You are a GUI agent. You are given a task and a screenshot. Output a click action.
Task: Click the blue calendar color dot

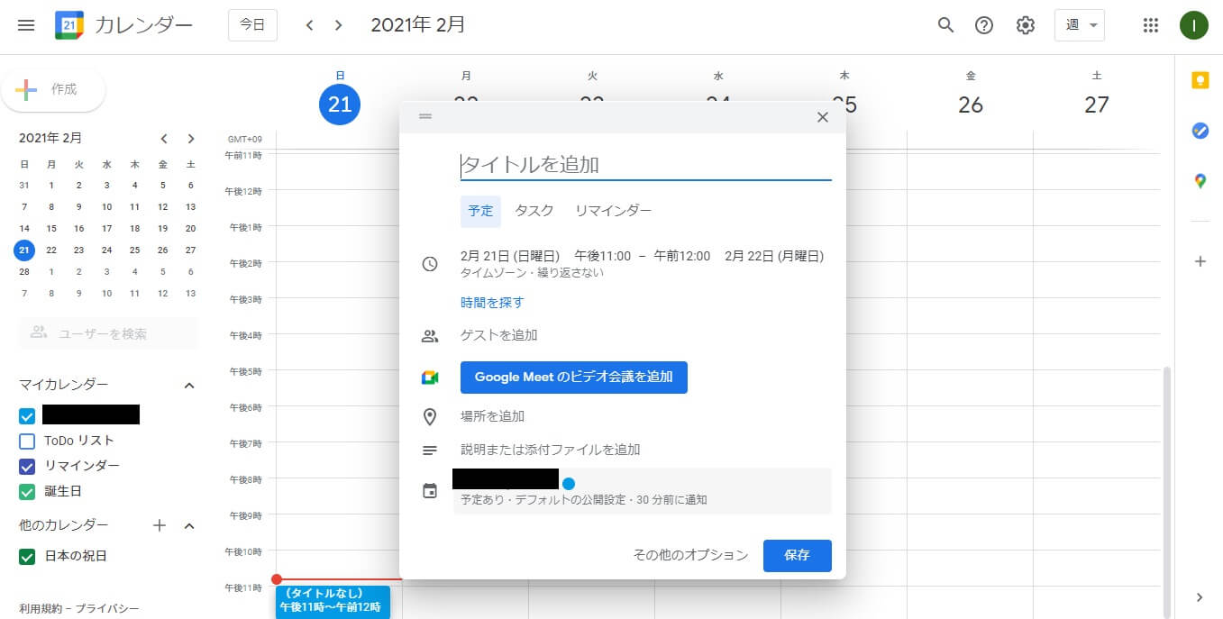coord(569,483)
